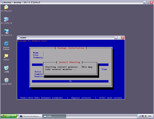This screenshot has width=154, height=119.
Task: Open the マイ ドキュメント desktop icon
Action: (x=6, y=8)
